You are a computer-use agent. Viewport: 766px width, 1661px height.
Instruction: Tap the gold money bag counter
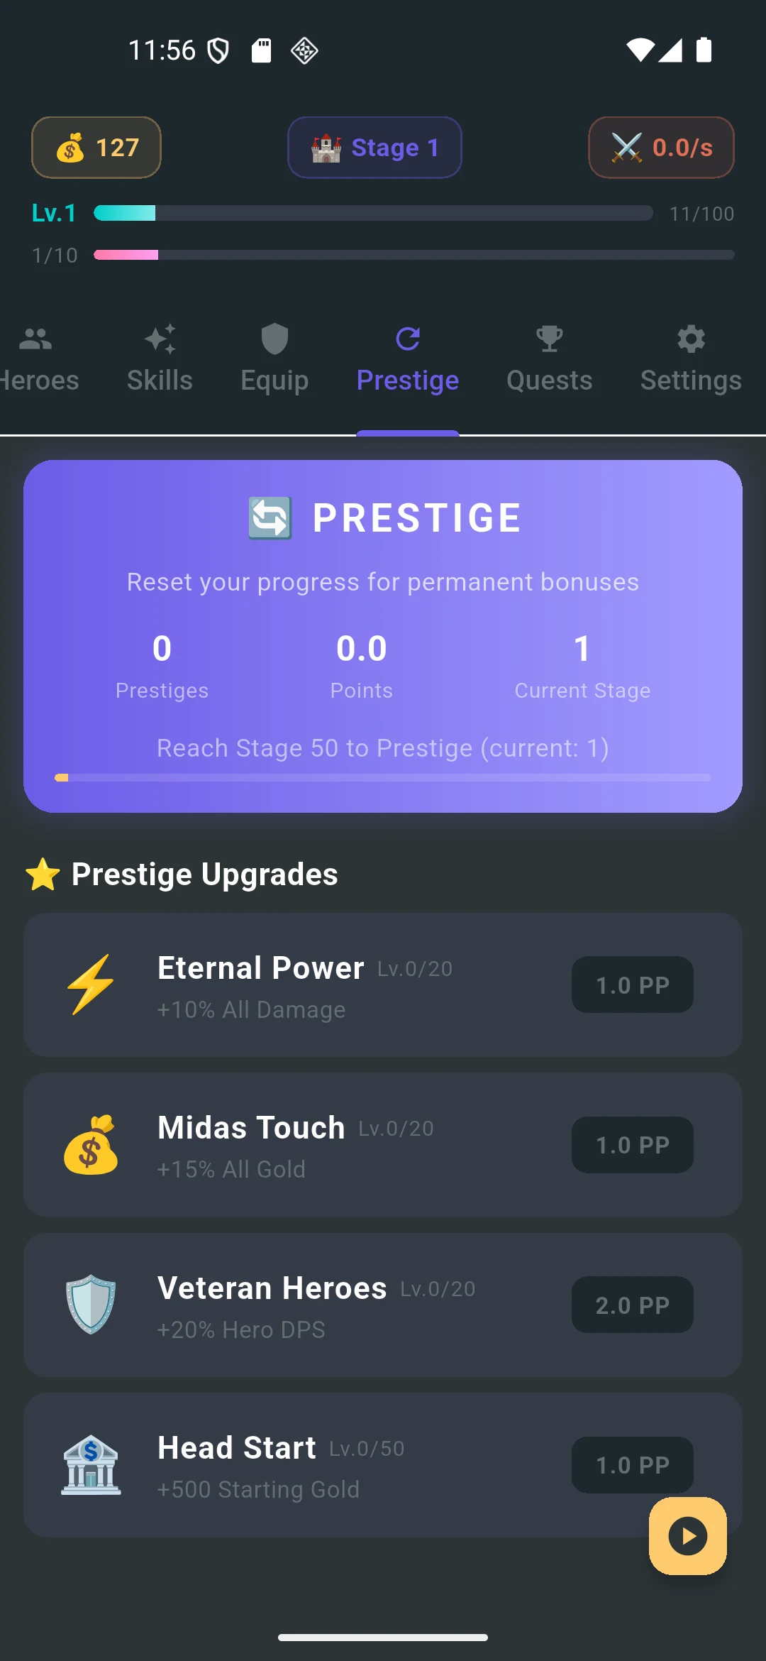[96, 148]
